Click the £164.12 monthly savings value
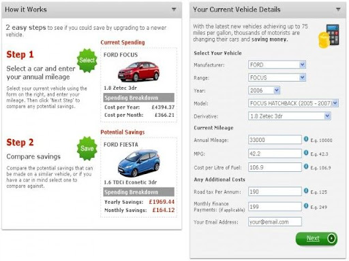The image size is (349, 261). pos(164,210)
